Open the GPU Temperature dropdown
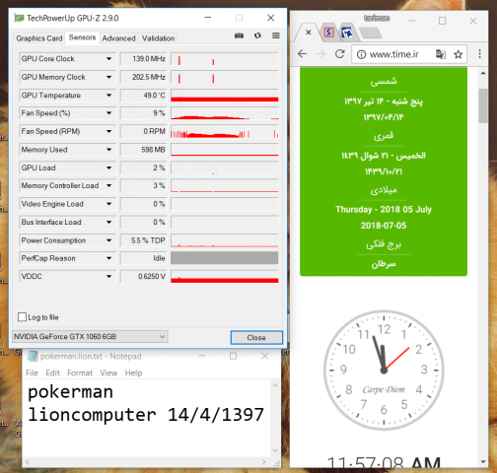The height and width of the screenshot is (473, 497). [108, 96]
